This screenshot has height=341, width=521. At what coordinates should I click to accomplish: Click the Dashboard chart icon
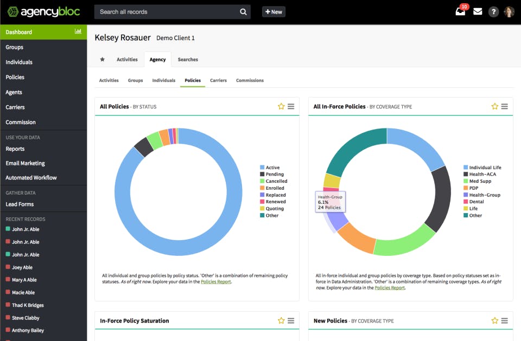(78, 31)
